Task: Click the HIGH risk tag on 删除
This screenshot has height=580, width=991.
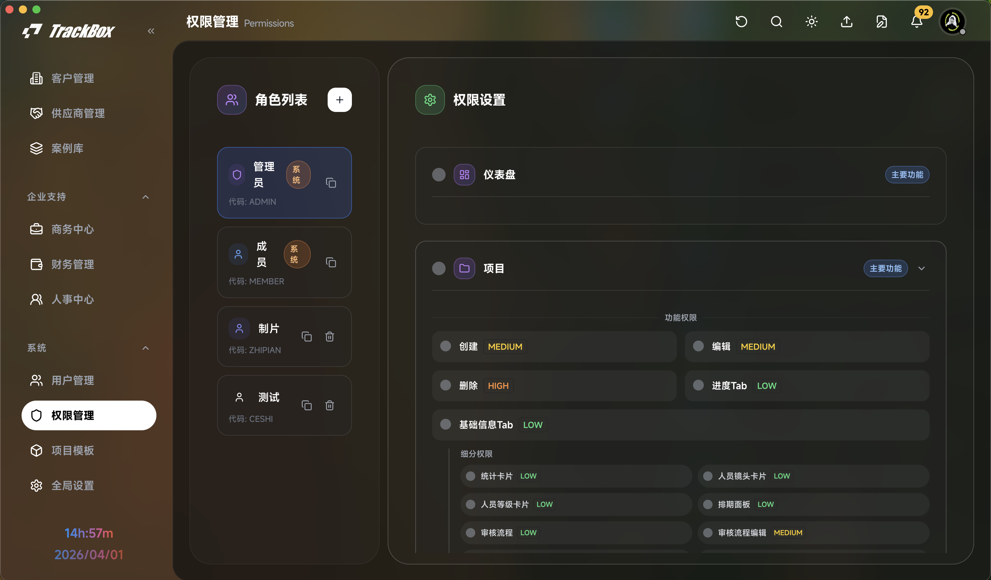Action: (498, 386)
